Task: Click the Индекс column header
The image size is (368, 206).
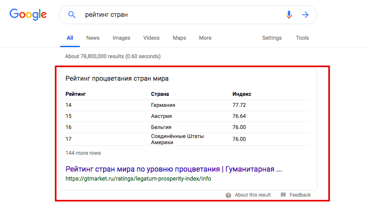Action: [242, 94]
